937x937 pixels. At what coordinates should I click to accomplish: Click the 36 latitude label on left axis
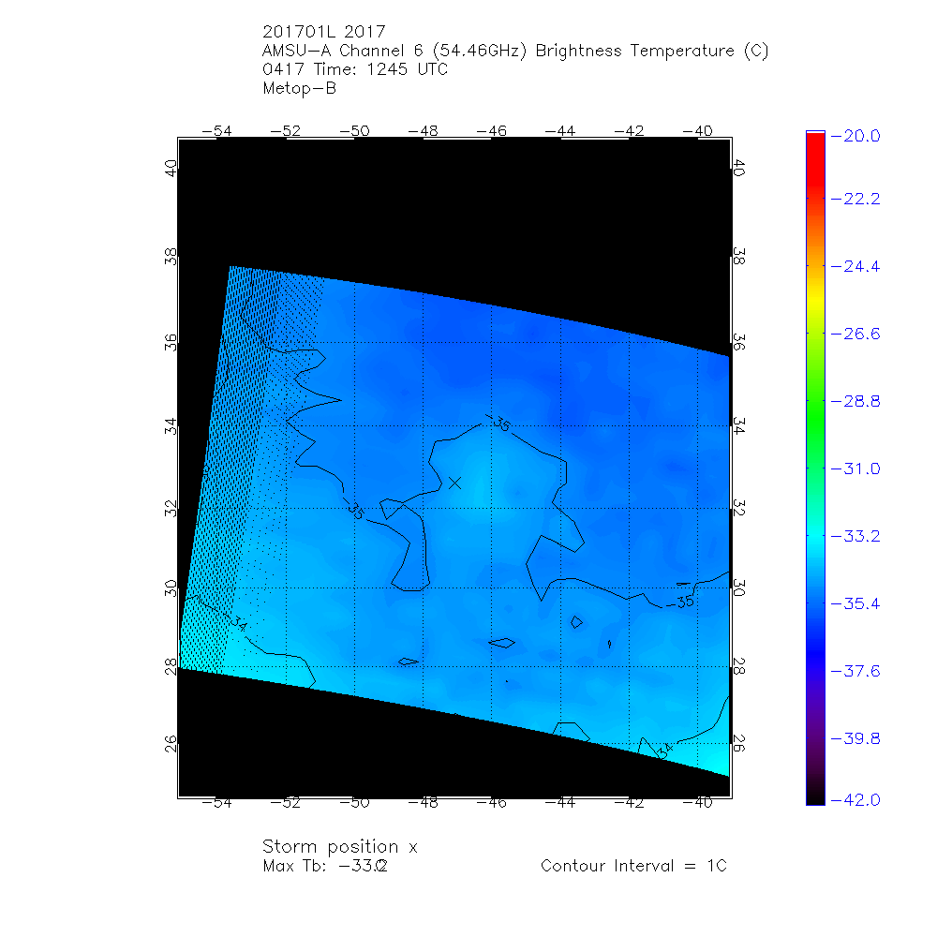(x=171, y=342)
